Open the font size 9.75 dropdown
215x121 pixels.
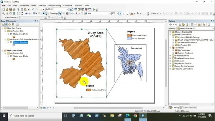point(117,13)
